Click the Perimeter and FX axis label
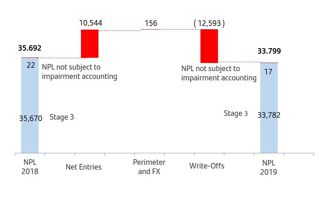This screenshot has width=320, height=197. pyautogui.click(x=149, y=167)
